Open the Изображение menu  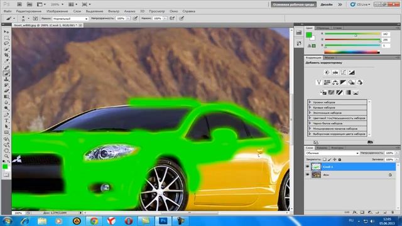[57, 11]
